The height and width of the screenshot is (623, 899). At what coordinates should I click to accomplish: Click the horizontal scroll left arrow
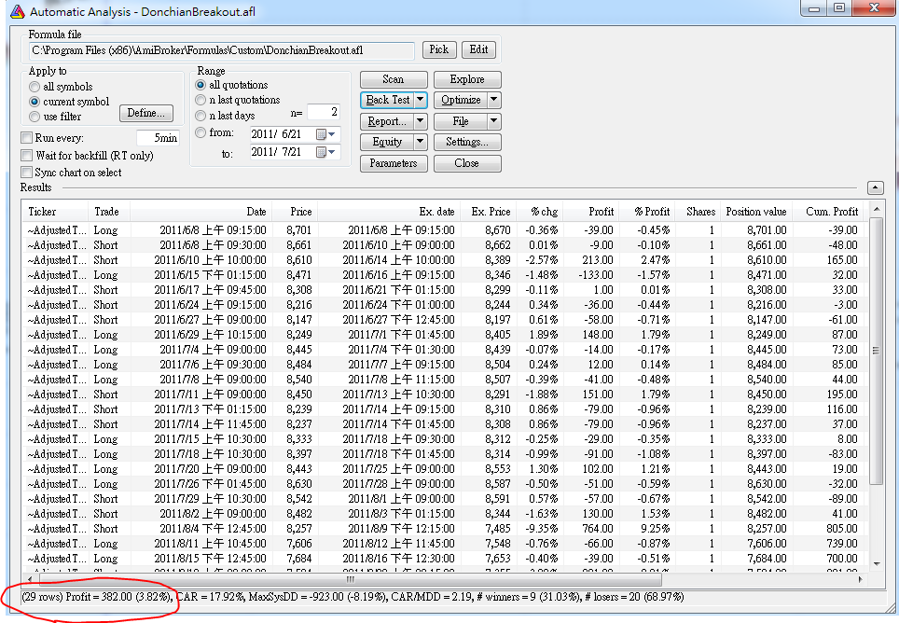tap(30, 579)
